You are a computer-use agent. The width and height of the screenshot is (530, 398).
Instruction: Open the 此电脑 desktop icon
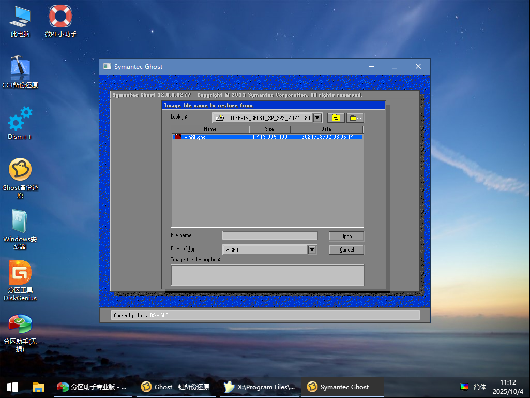20,21
